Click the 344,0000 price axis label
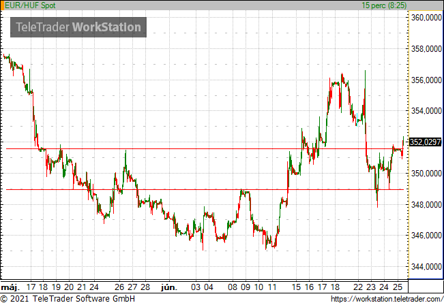444x305 pixels. pos(426,266)
